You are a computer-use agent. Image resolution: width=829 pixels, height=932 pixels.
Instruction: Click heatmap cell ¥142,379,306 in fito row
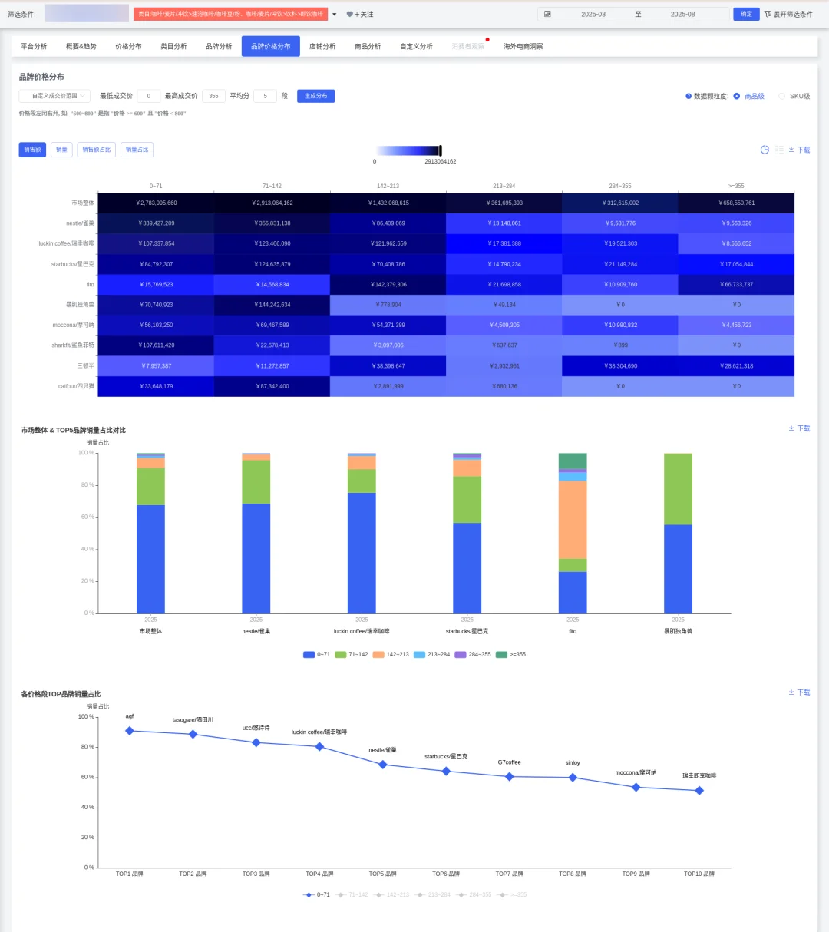pos(388,285)
